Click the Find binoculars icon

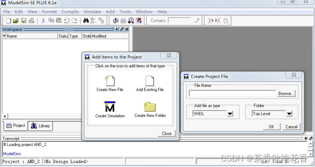86,20
